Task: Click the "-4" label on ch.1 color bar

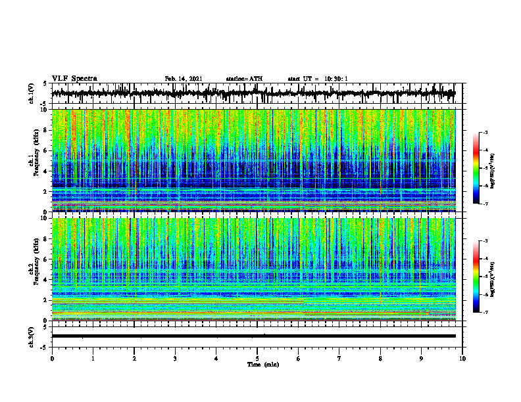Action: [x=485, y=150]
